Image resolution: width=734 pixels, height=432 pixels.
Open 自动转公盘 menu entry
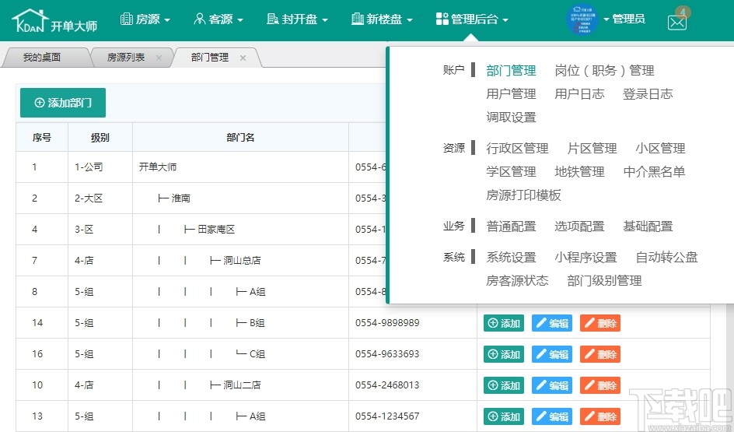[x=666, y=257]
